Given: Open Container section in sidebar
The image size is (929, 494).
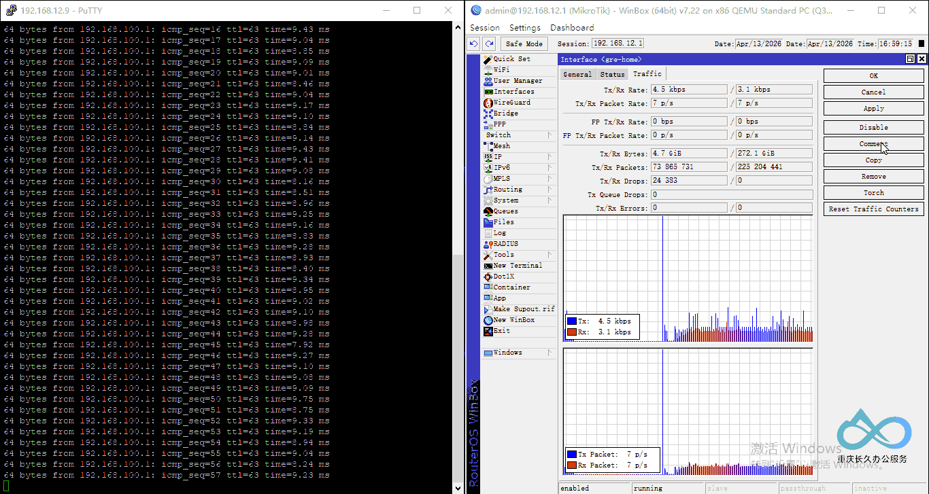Looking at the screenshot, I should pyautogui.click(x=511, y=287).
